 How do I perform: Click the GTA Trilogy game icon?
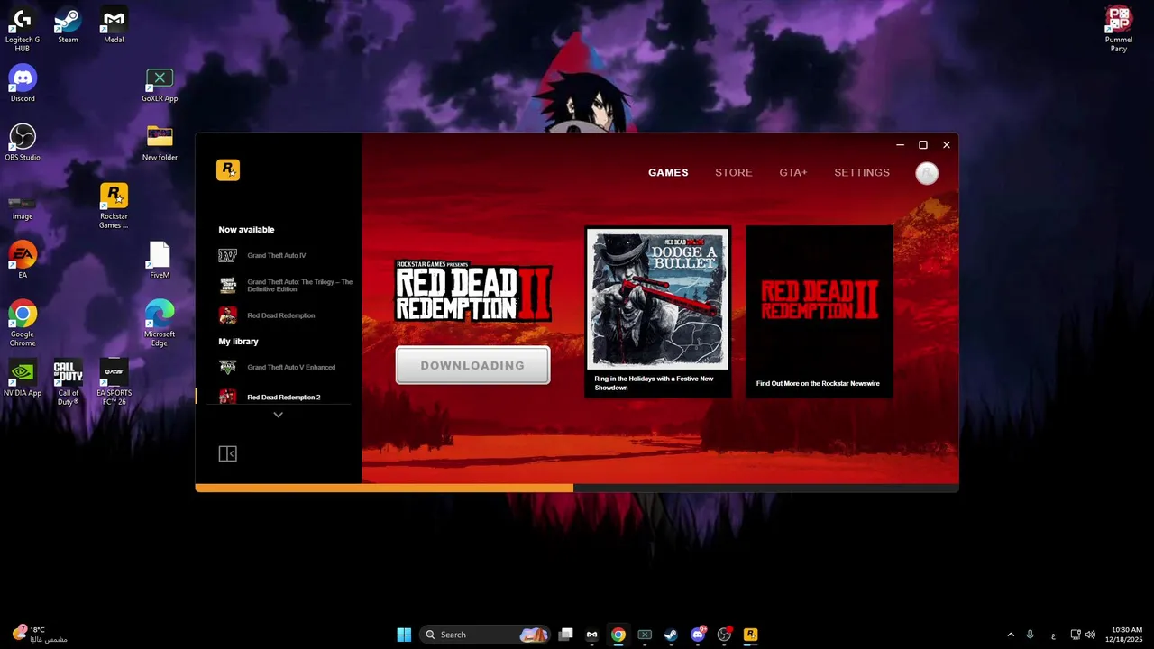click(x=228, y=286)
